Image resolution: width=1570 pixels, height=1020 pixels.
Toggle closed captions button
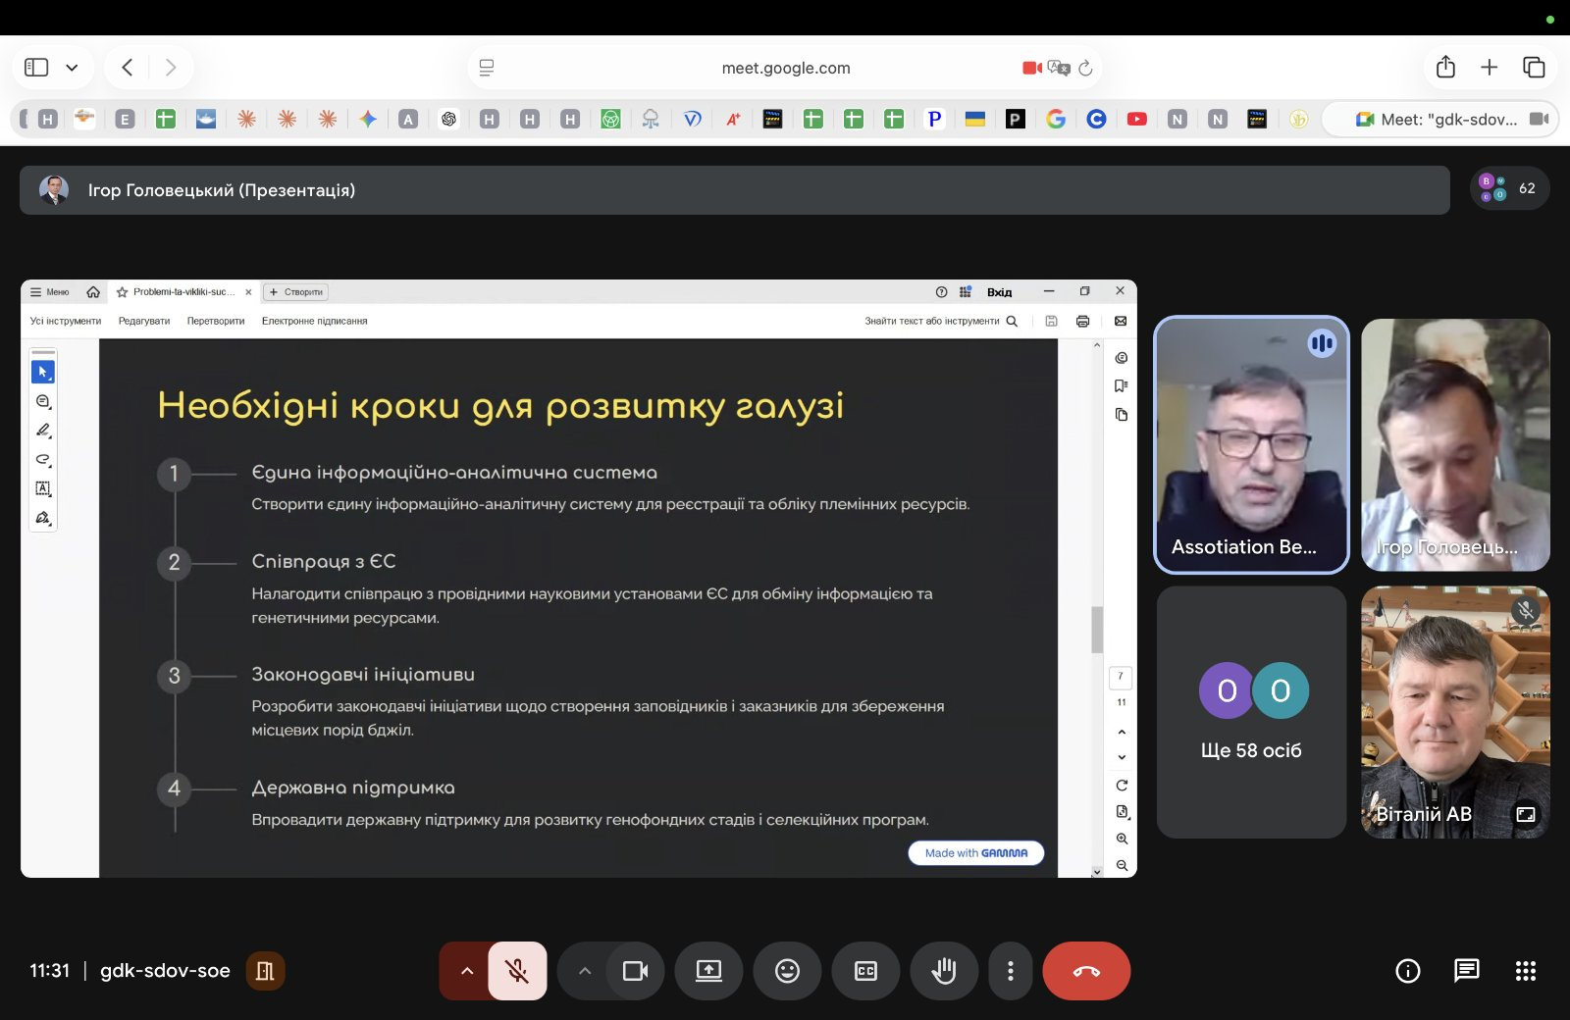tap(865, 971)
